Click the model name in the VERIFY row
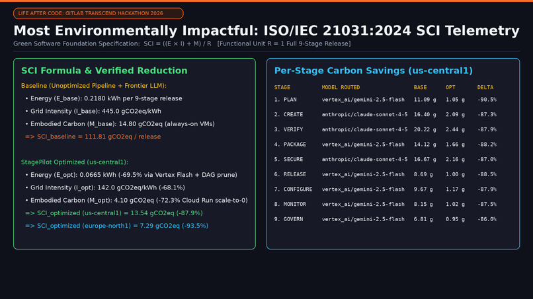533x299 pixels. click(365, 129)
